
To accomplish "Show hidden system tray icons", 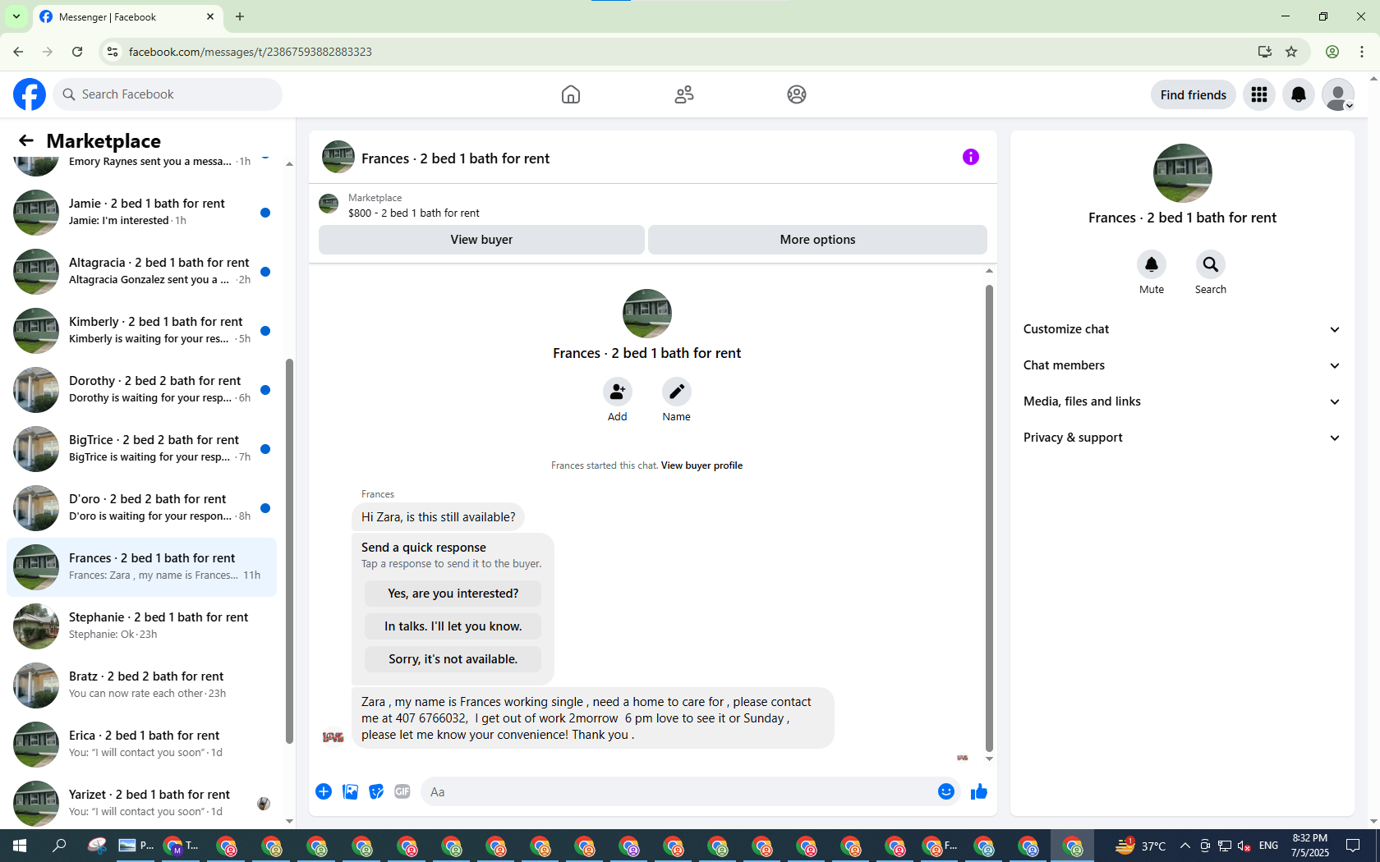I will pos(1184,846).
